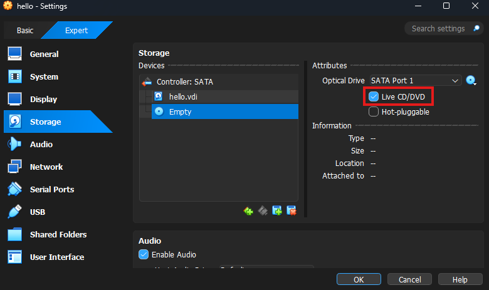The image size is (489, 290).
Task: Switch to the Basic tab
Action: [x=25, y=30]
